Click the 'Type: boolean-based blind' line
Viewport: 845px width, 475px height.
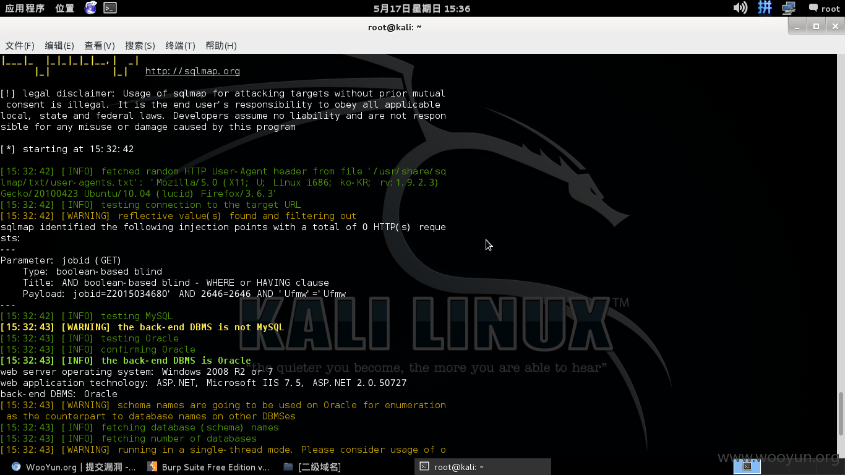click(x=92, y=272)
